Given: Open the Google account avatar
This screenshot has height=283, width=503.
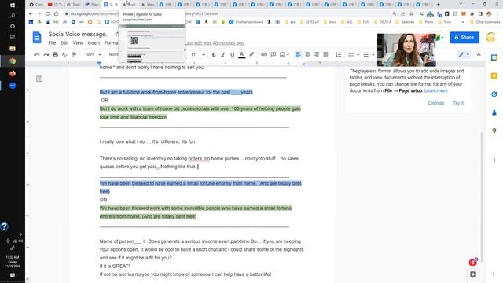Looking at the screenshot, I should tap(491, 37).
